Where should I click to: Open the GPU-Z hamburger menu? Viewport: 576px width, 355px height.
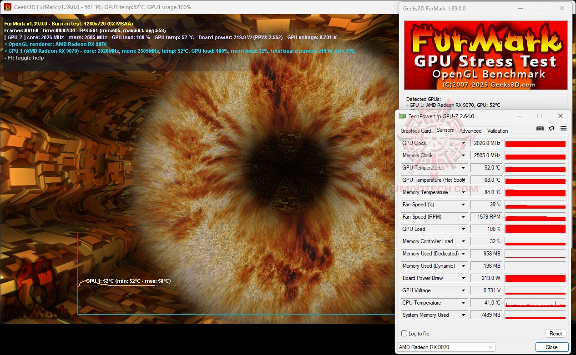563,129
